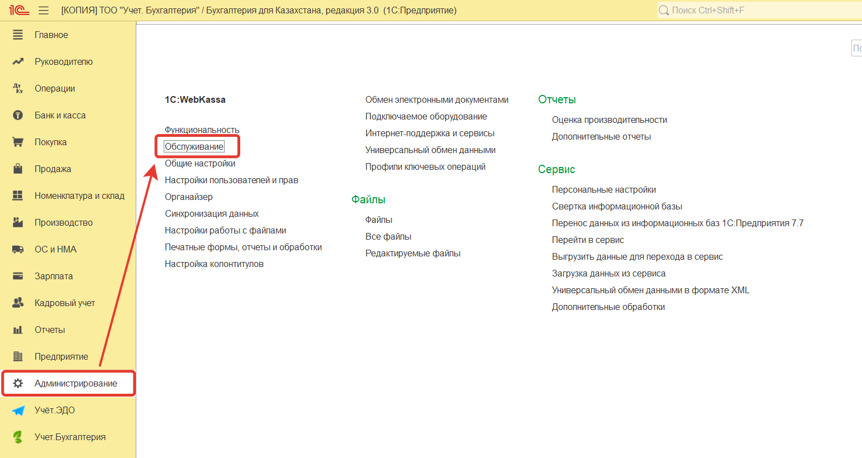Open Общие настройки
Viewport: 862px width, 458px height.
200,163
